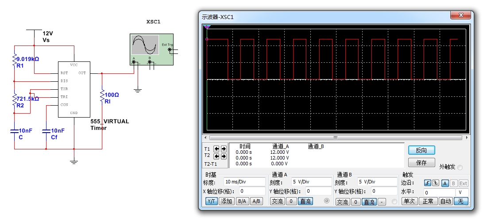Select 单次 single trigger mode
Screen dimensions: 487x221
pyautogui.click(x=409, y=201)
